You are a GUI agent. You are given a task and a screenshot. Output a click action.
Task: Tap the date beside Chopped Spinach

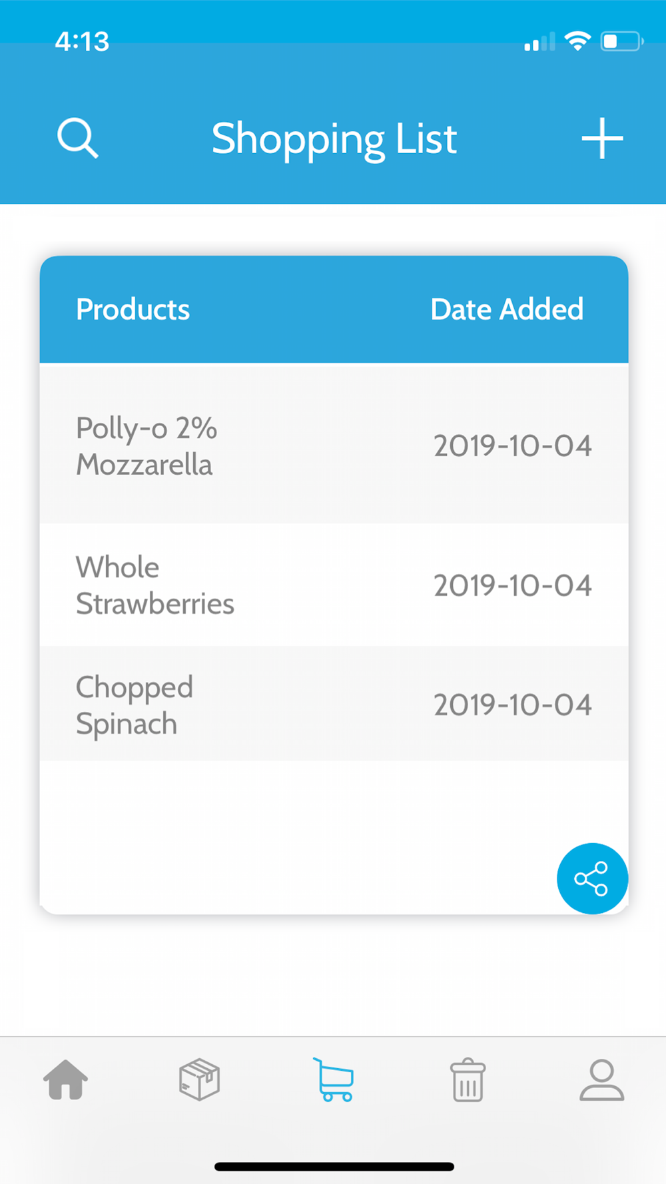(x=513, y=705)
